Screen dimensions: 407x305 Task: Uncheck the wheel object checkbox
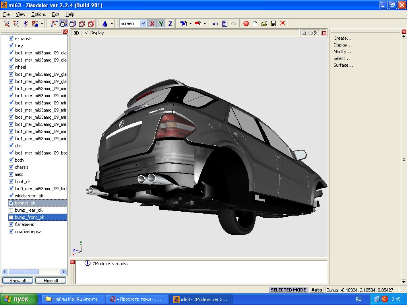tap(11, 67)
